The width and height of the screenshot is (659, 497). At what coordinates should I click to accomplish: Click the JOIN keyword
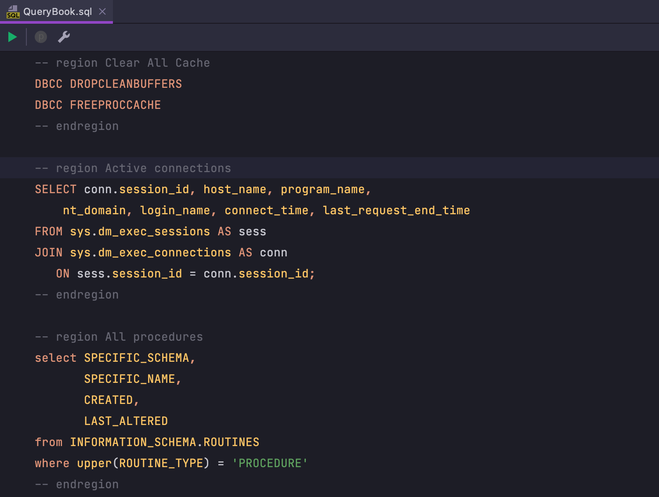click(49, 253)
